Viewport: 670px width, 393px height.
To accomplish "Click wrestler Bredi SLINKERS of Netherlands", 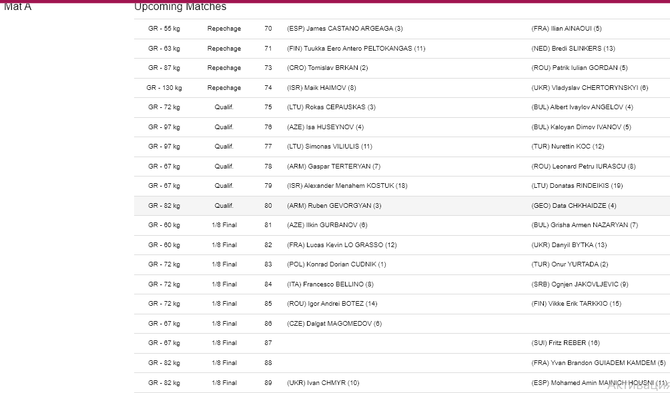I will [x=573, y=49].
